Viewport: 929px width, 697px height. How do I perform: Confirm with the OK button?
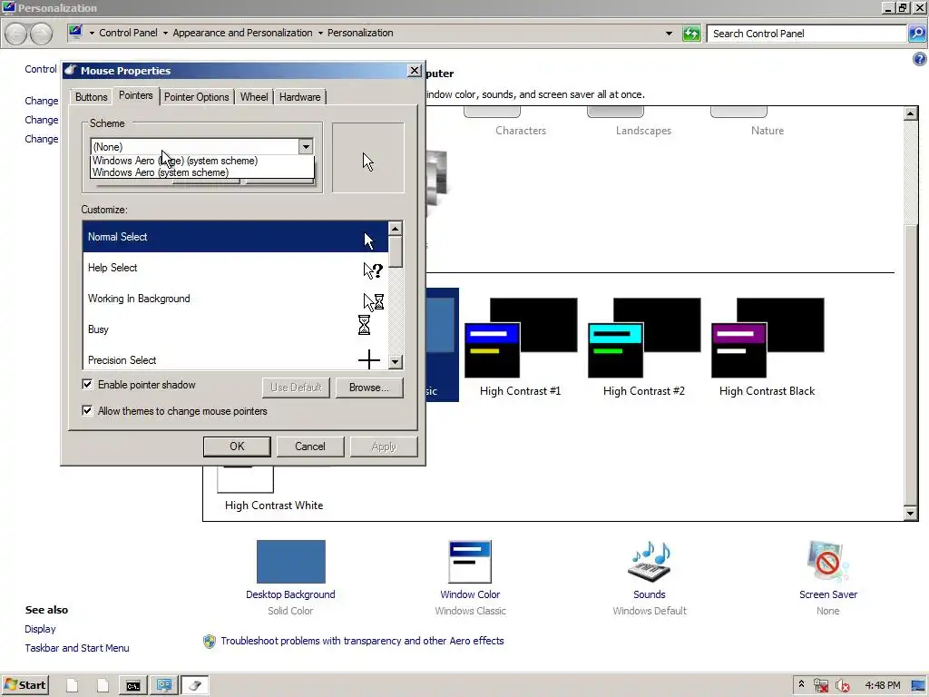pyautogui.click(x=237, y=447)
